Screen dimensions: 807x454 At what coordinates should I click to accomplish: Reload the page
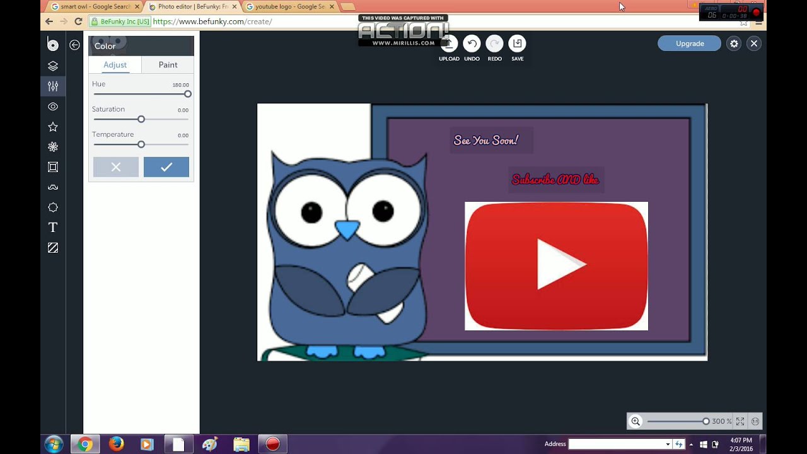(78, 21)
